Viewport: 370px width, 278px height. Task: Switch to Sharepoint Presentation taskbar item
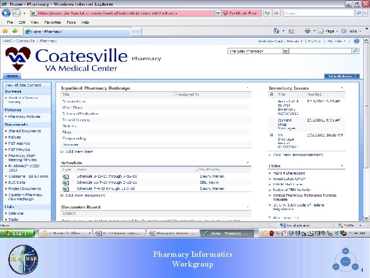click(173, 233)
